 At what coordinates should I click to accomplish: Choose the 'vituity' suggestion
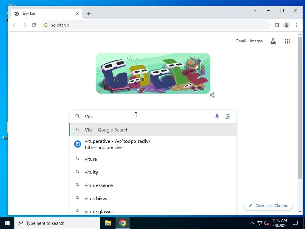153,172
